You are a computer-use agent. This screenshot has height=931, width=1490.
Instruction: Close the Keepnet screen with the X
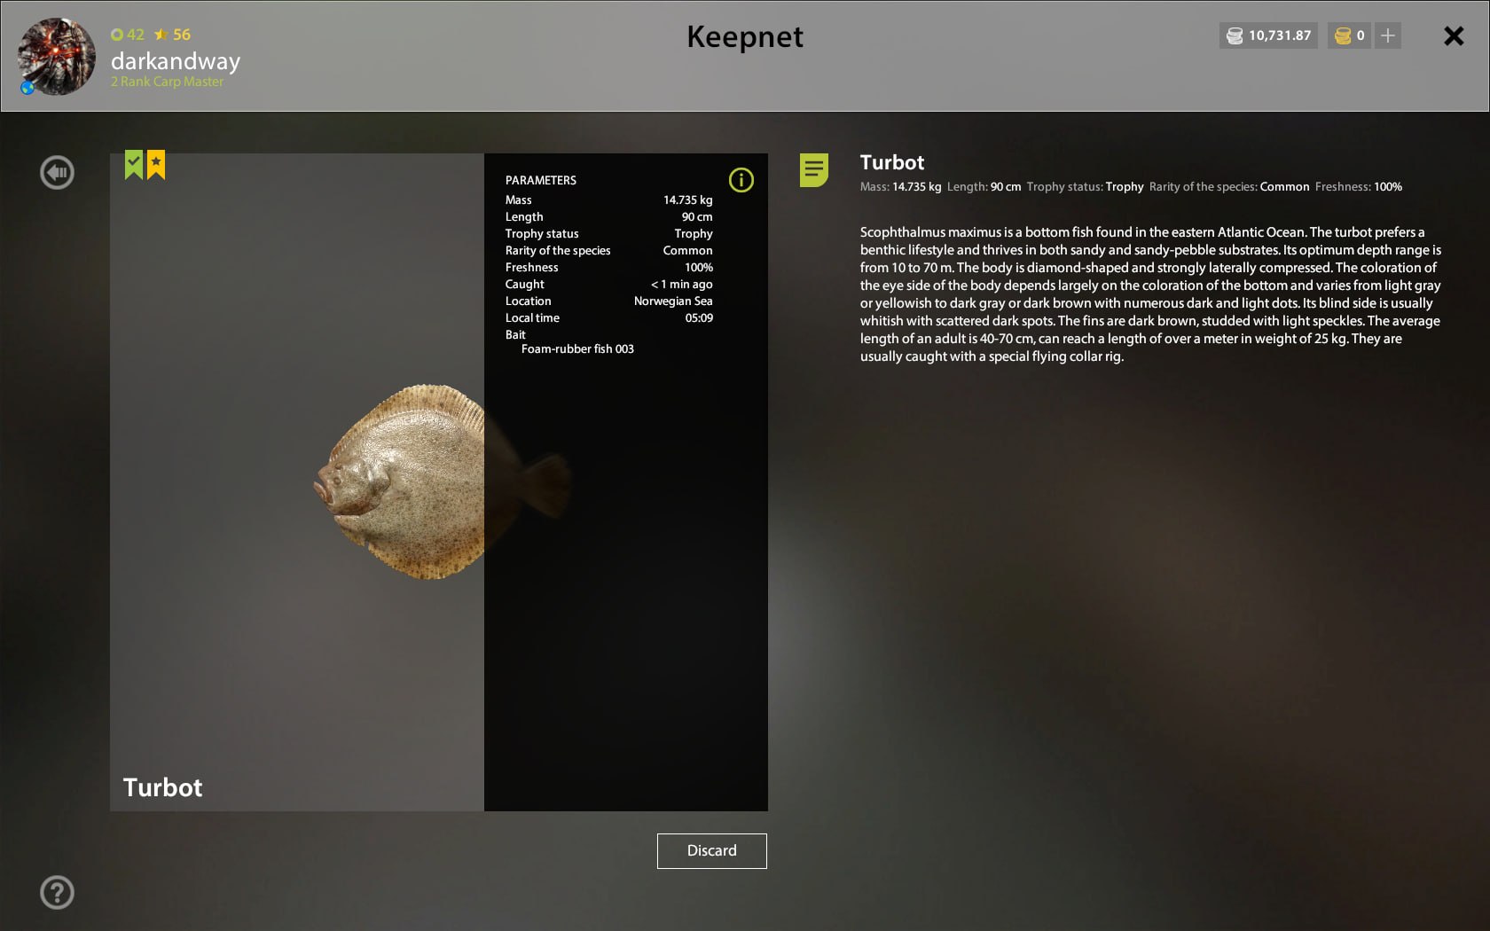(1454, 35)
